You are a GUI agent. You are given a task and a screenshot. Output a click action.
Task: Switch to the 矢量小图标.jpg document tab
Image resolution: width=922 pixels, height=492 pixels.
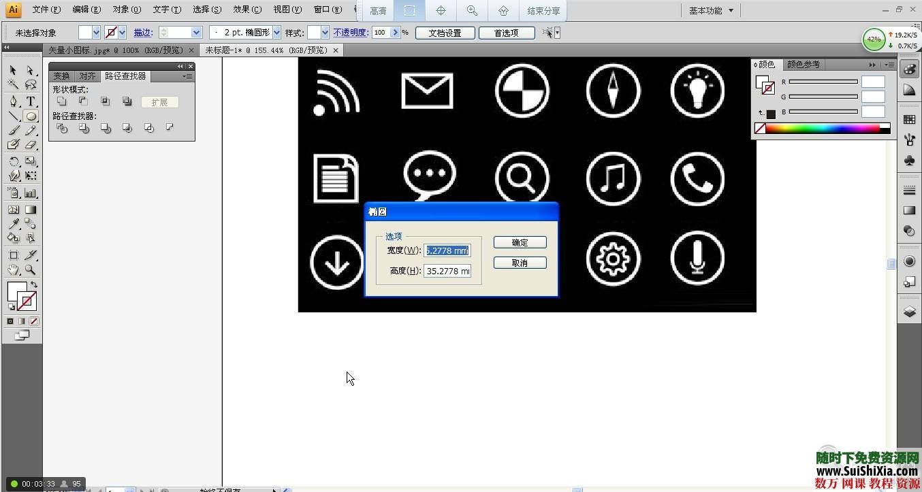point(121,50)
